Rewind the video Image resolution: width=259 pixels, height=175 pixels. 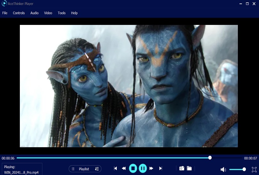coord(124,168)
